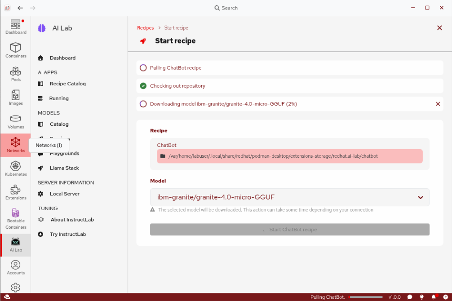Click the notifications bell in status bar
This screenshot has height=301, width=452.
(x=434, y=297)
